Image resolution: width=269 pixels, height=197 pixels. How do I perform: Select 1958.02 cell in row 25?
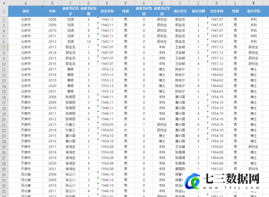point(217,147)
